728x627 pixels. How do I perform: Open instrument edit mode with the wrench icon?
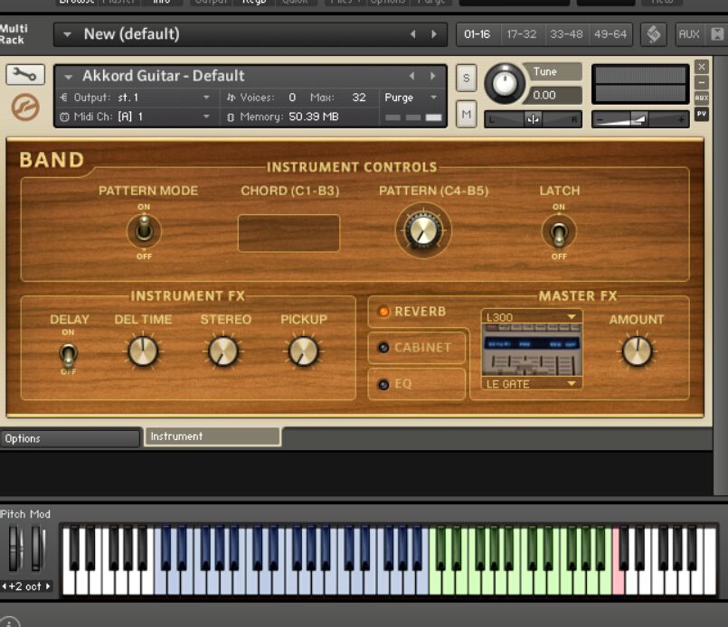pos(24,76)
